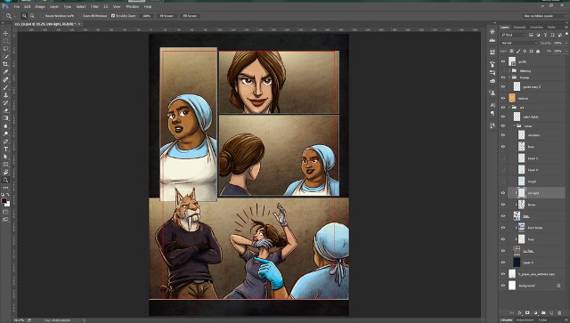
Task: Open the paragraph panel icon
Action: tap(493, 113)
